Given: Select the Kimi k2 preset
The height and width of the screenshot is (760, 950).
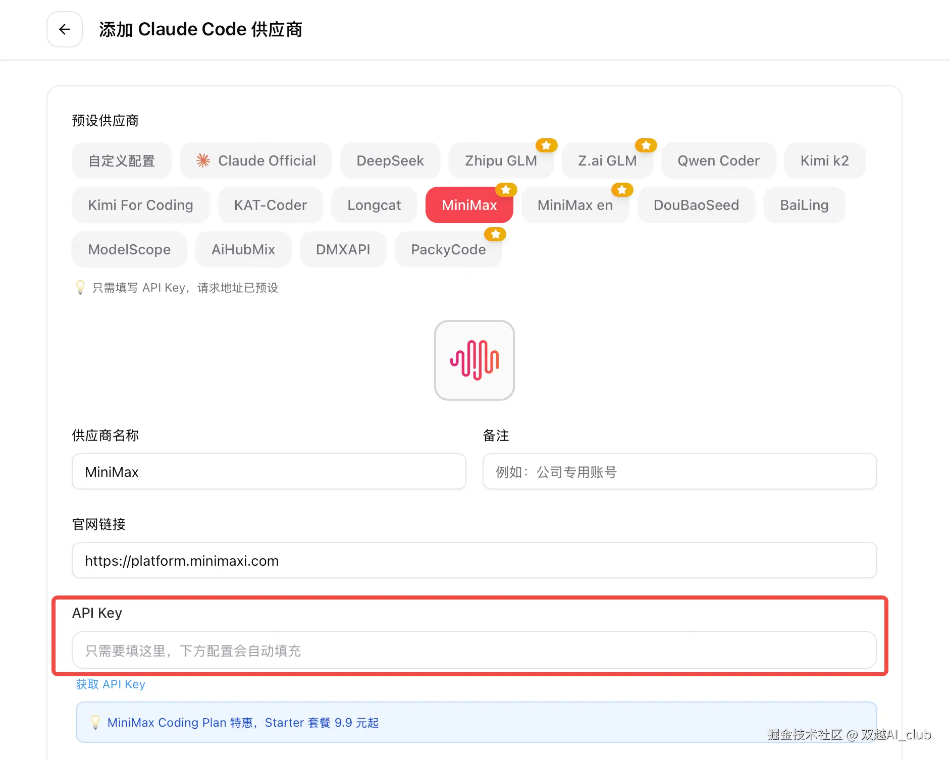Looking at the screenshot, I should coord(825,160).
